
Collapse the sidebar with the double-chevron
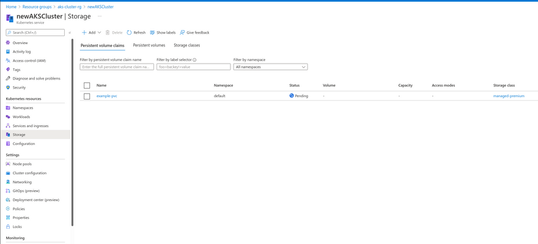[x=70, y=32]
